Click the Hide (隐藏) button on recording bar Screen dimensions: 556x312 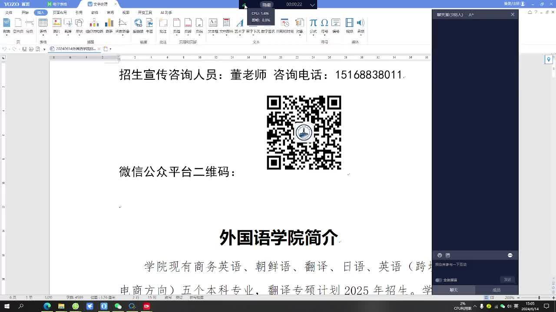click(267, 5)
